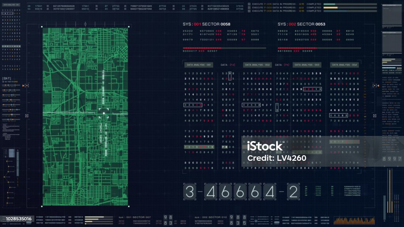Click the value 989 in the right panel

pos(399,68)
